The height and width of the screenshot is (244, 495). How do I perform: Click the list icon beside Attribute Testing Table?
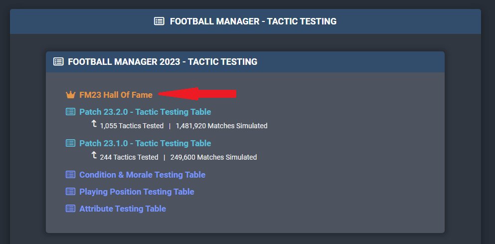tap(70, 209)
